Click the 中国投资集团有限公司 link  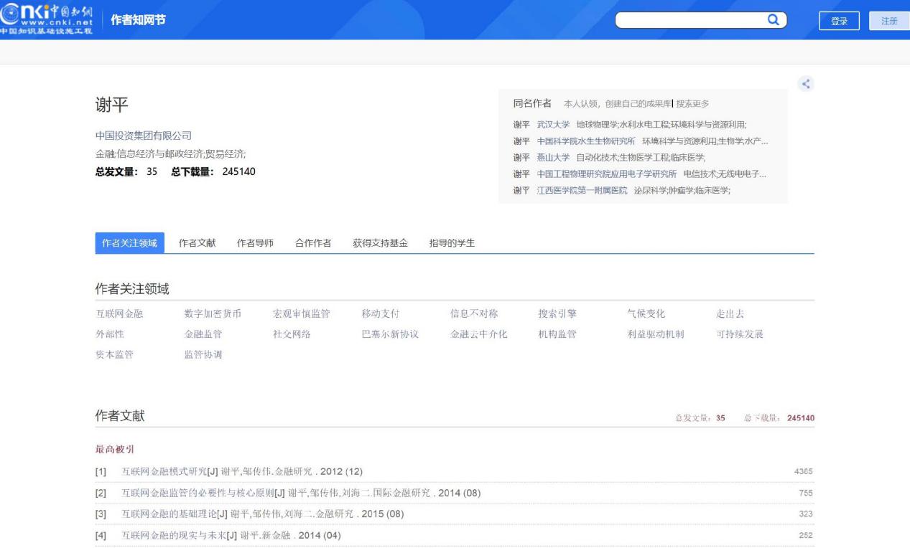coord(144,136)
